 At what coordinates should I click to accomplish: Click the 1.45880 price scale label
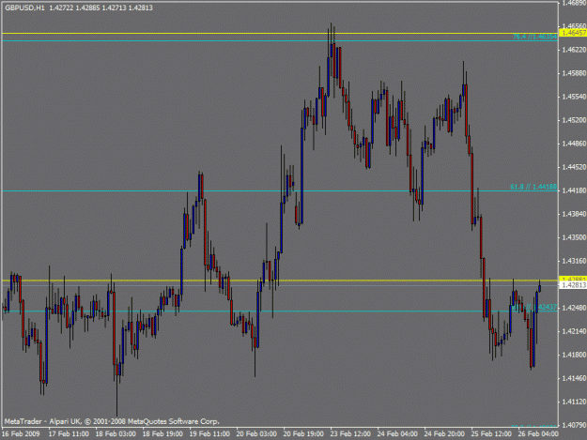click(574, 73)
